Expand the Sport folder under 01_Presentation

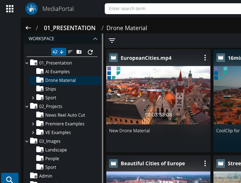(x=33, y=98)
